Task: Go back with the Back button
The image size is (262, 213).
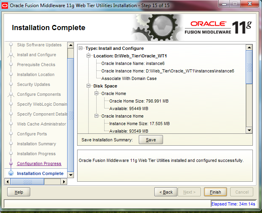Action: [x=166, y=192]
